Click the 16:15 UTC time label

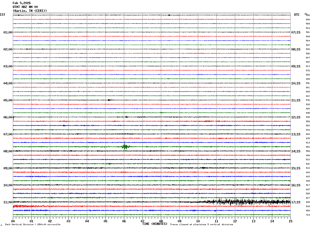tap(296, 185)
